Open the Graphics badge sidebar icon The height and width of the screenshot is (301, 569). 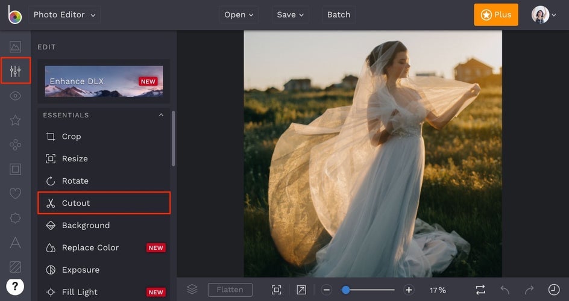click(x=15, y=218)
